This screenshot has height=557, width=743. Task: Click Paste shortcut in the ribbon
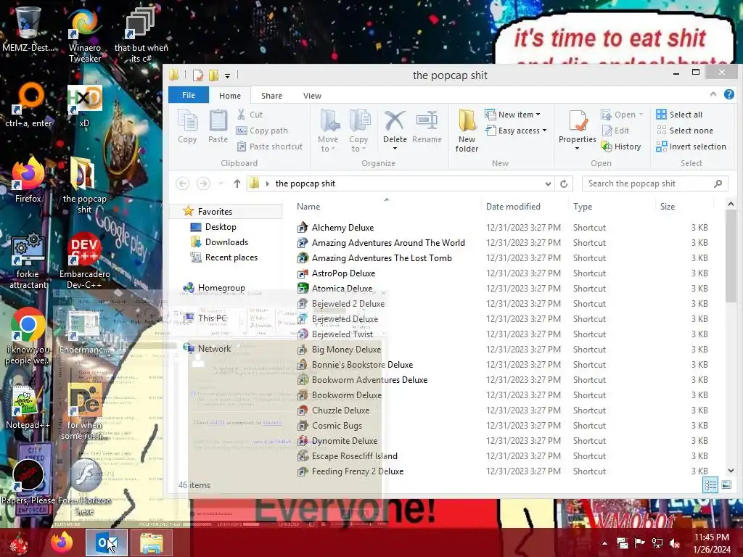pyautogui.click(x=269, y=147)
